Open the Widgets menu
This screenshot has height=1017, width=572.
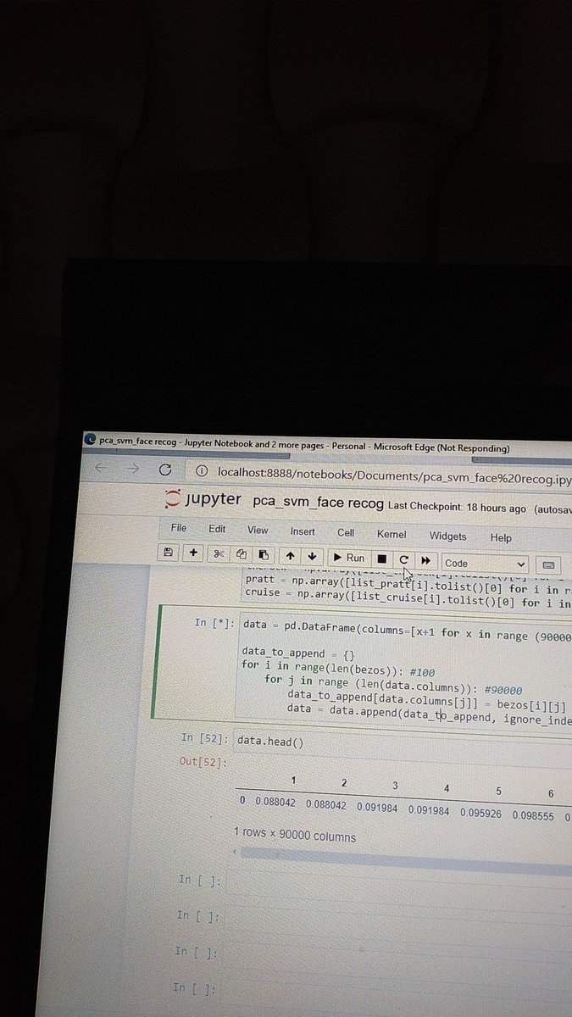447,536
